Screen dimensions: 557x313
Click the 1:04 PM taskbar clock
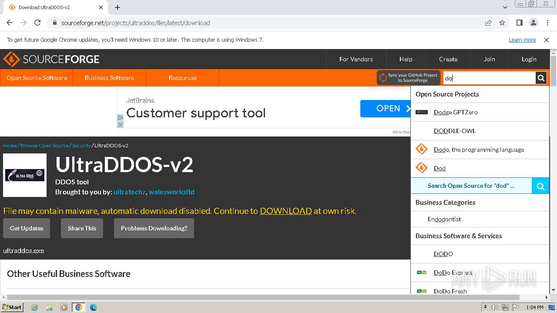tap(534, 307)
